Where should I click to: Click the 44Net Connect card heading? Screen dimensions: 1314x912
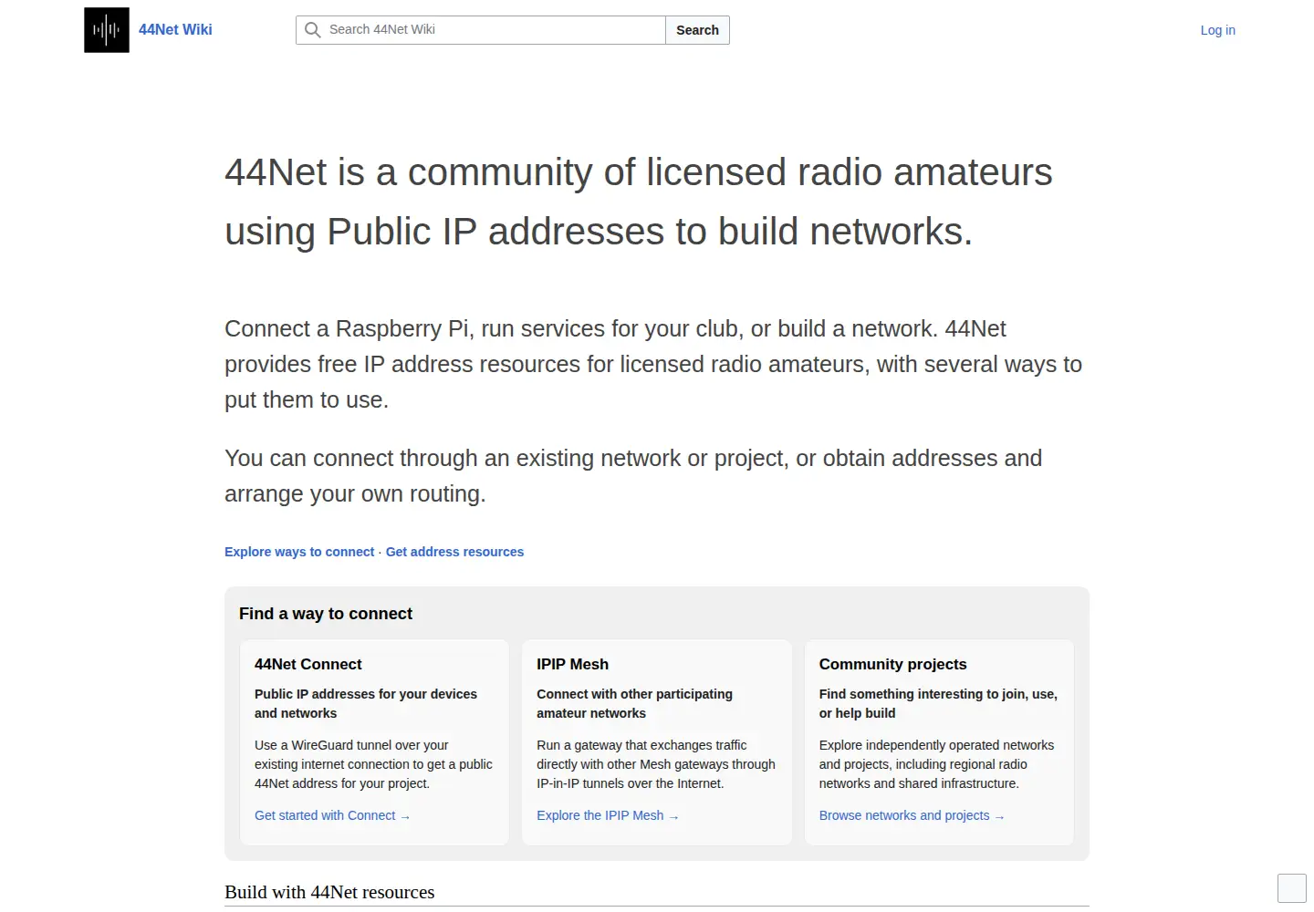tap(308, 664)
